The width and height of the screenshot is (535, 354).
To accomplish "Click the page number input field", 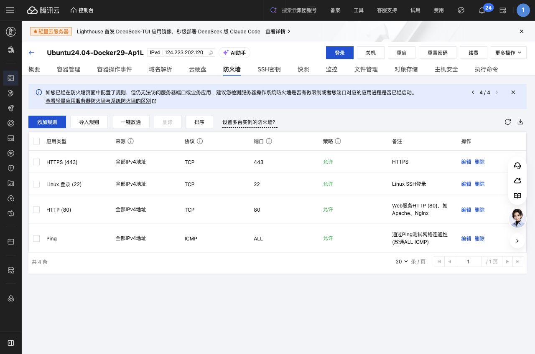I will pyautogui.click(x=468, y=261).
